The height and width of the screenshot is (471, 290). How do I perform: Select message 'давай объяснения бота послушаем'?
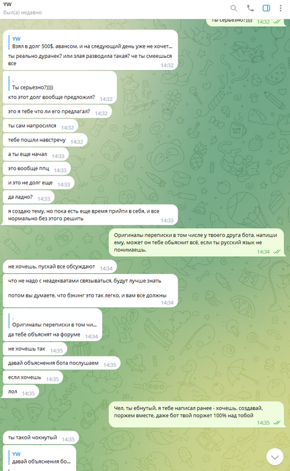62,363
